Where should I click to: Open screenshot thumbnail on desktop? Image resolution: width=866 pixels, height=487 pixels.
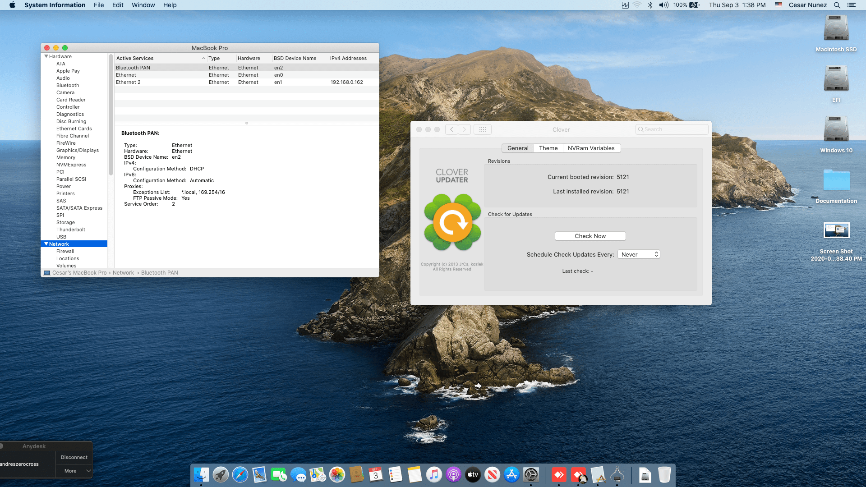tap(836, 230)
